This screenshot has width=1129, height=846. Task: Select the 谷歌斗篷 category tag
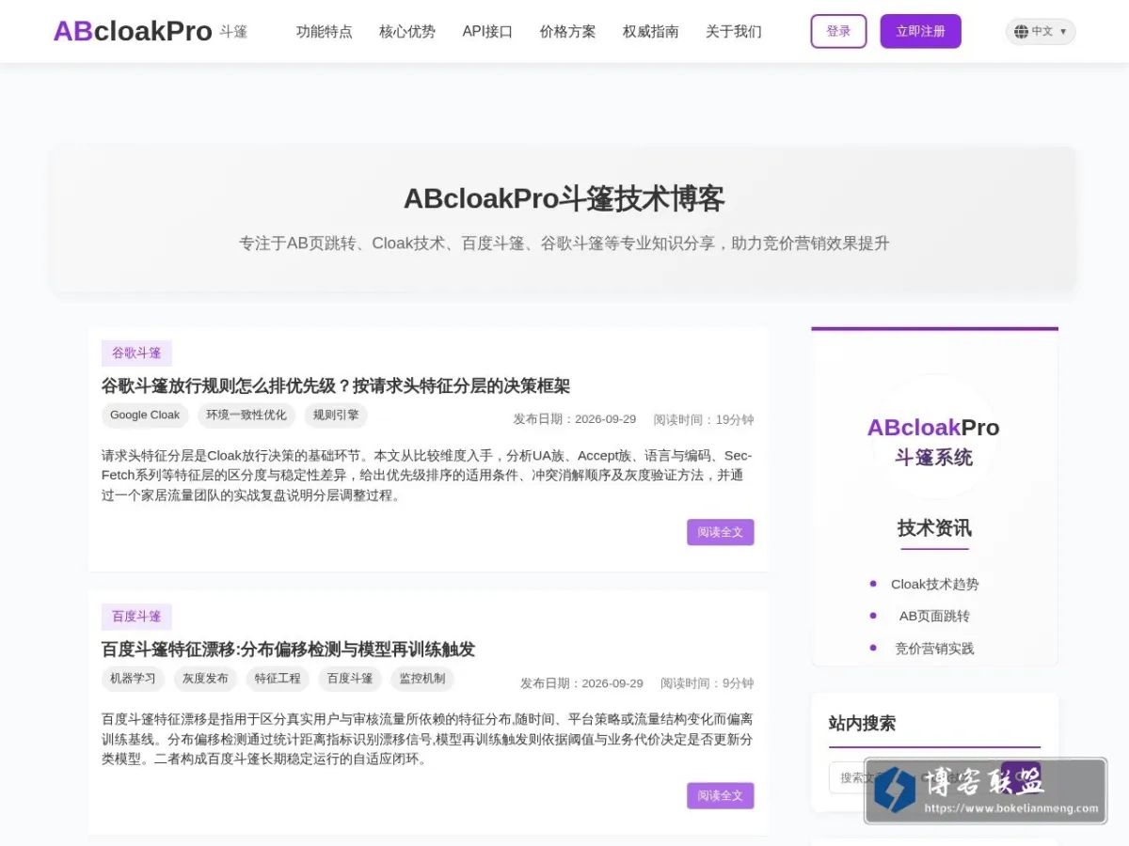tap(136, 353)
